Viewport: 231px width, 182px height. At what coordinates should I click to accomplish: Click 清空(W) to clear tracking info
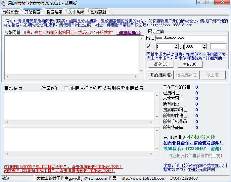(49, 88)
